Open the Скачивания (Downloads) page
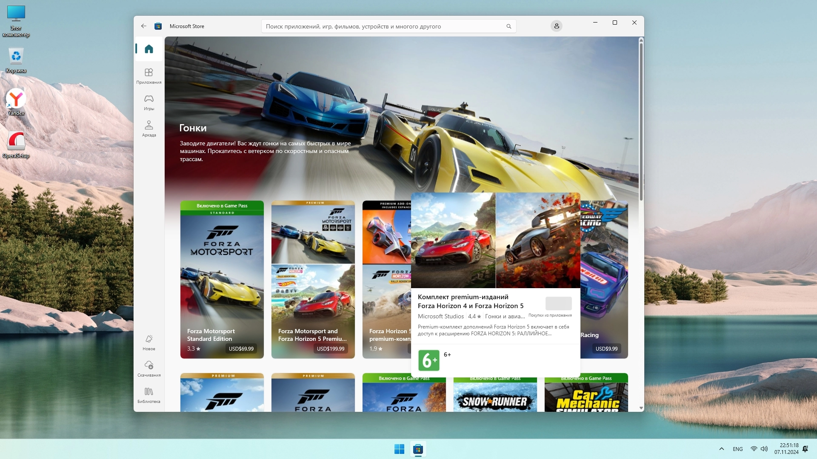This screenshot has width=817, height=459. (149, 368)
